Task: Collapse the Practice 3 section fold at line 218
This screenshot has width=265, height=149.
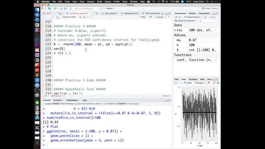Action: (x=52, y=26)
